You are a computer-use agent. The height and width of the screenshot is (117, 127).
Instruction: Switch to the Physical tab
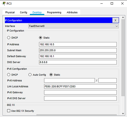pos(10,12)
